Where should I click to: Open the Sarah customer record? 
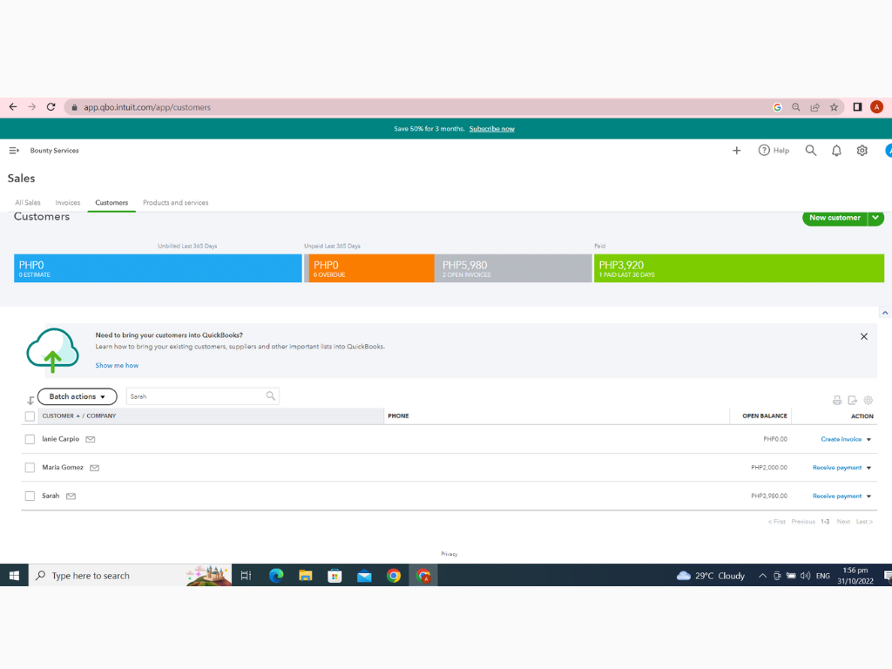click(51, 496)
